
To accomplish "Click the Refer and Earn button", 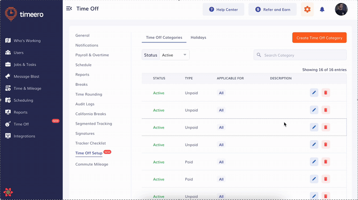I will point(273,9).
